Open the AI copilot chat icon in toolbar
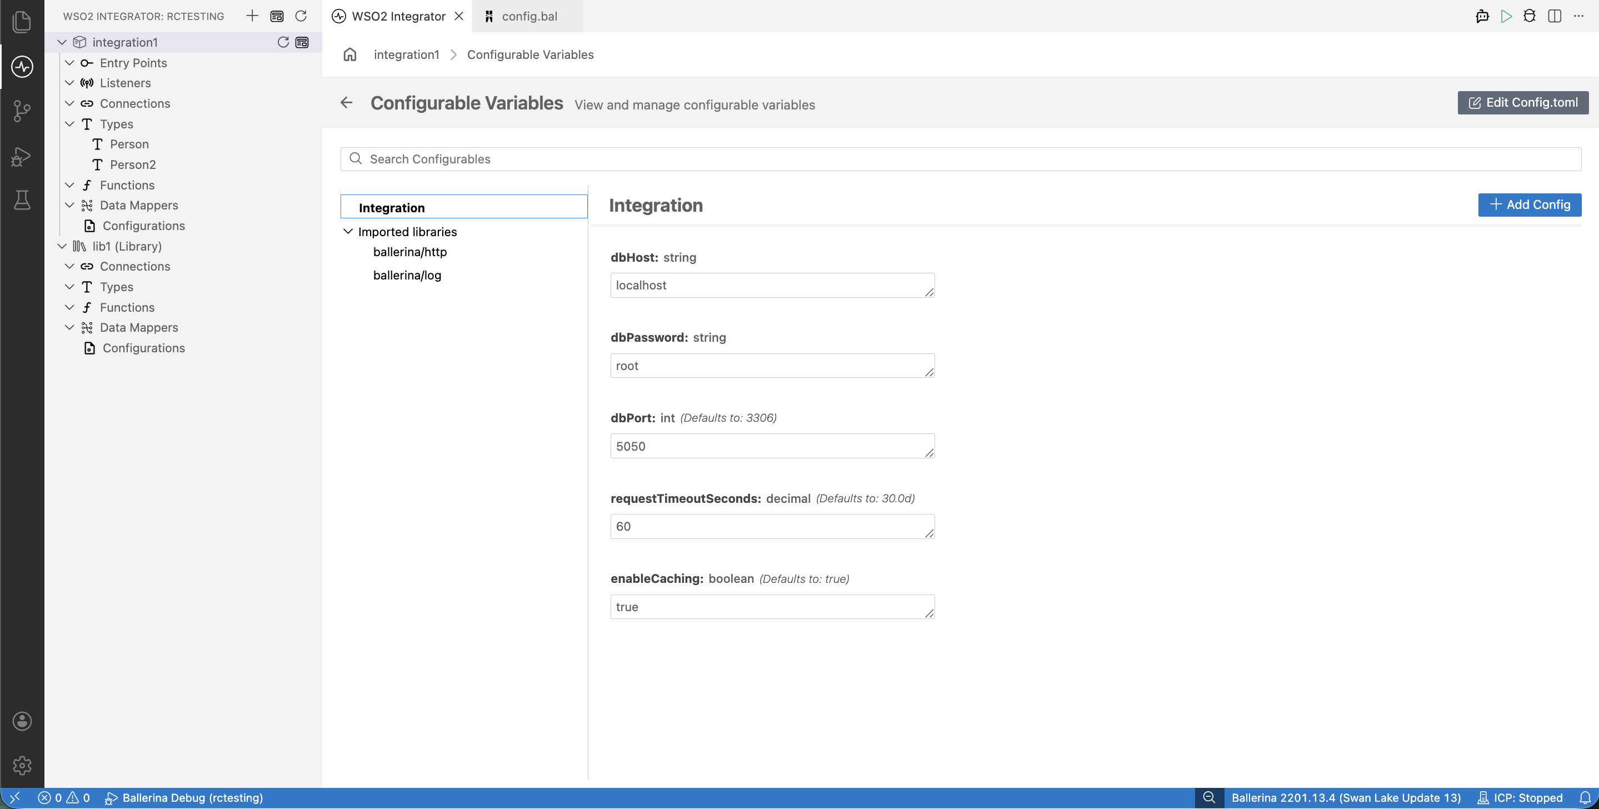 point(1482,16)
